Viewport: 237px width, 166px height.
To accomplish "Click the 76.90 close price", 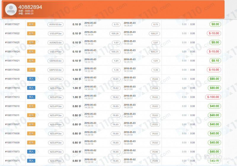I will click(x=155, y=152).
